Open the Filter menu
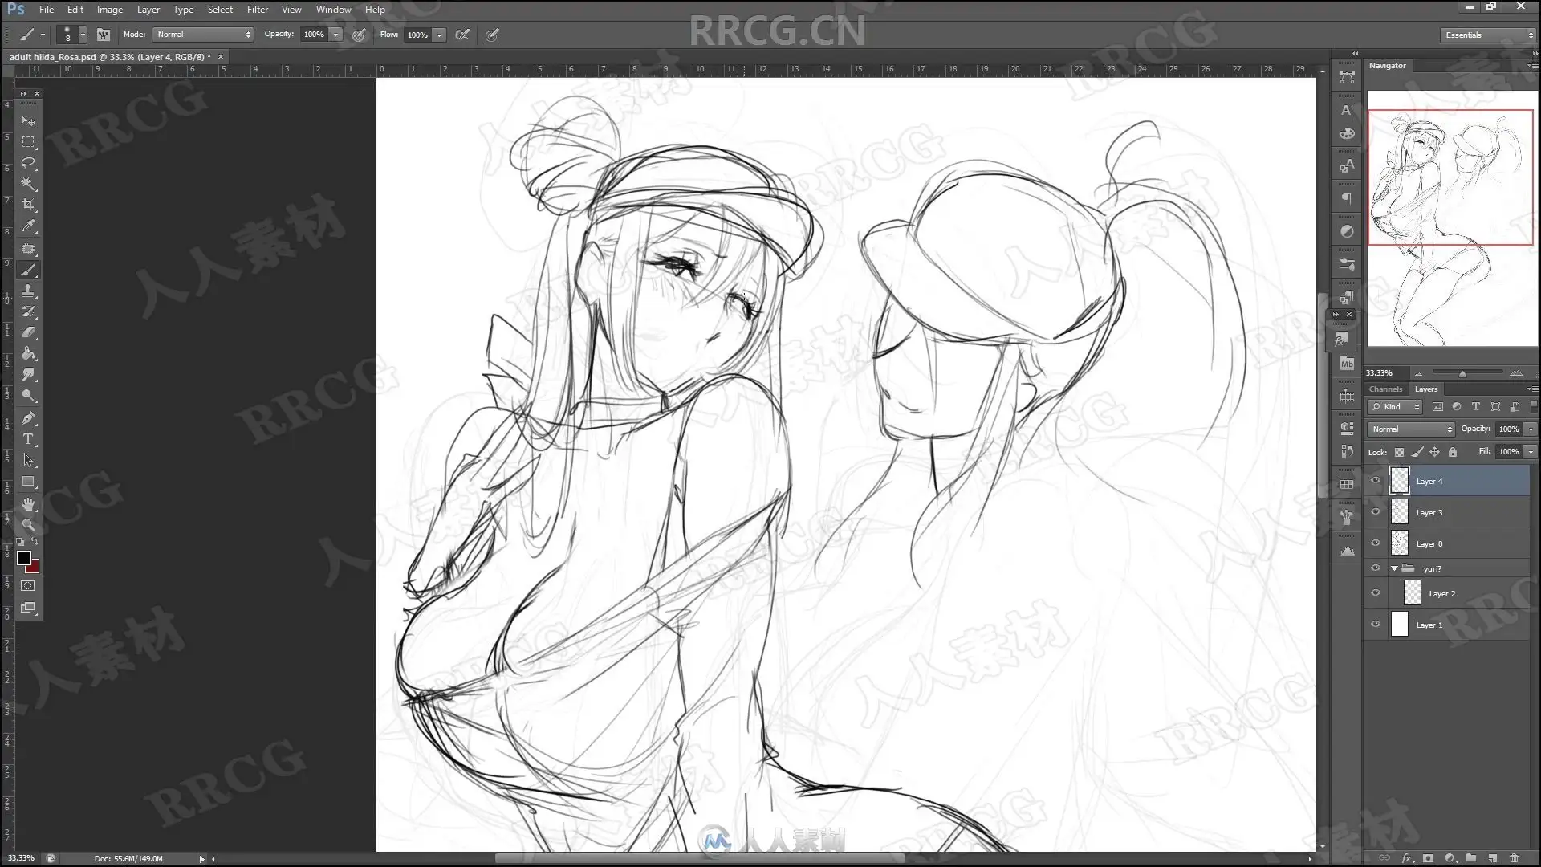This screenshot has height=867, width=1541. click(257, 10)
